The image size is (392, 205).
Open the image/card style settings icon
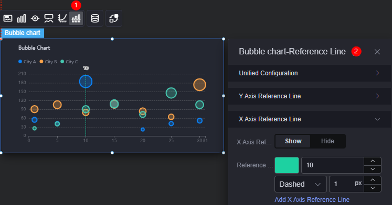(8, 18)
